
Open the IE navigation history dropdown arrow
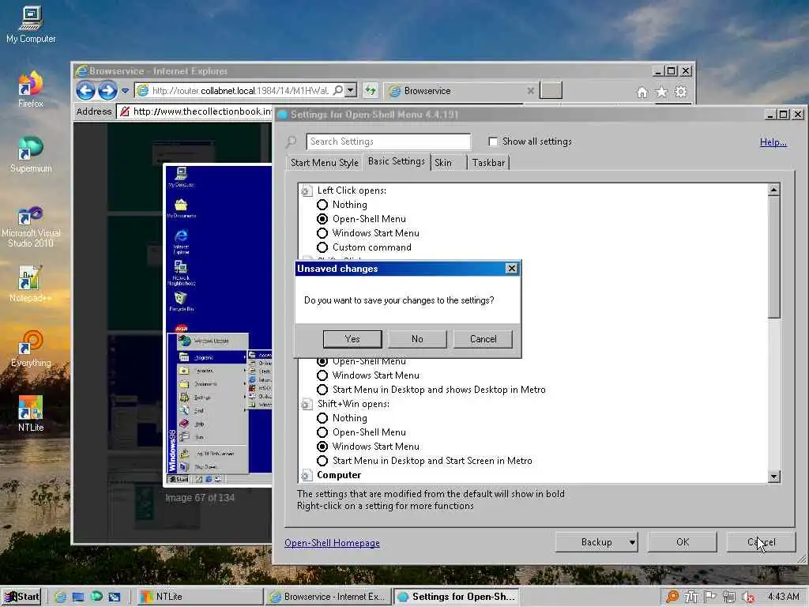125,92
